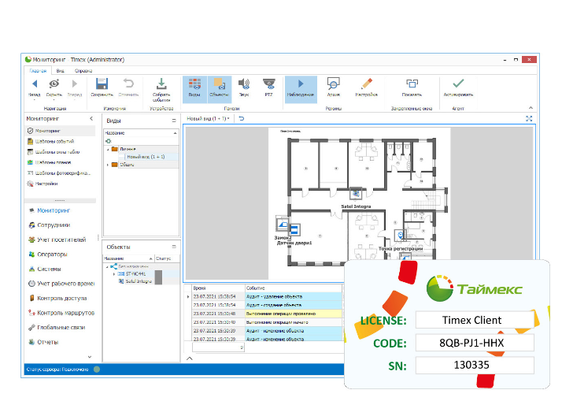562x416 pixels.
Task: Click the Collect events (Собрать события) icon
Action: [161, 85]
